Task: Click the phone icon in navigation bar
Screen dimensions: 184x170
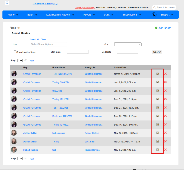Action: [154, 15]
